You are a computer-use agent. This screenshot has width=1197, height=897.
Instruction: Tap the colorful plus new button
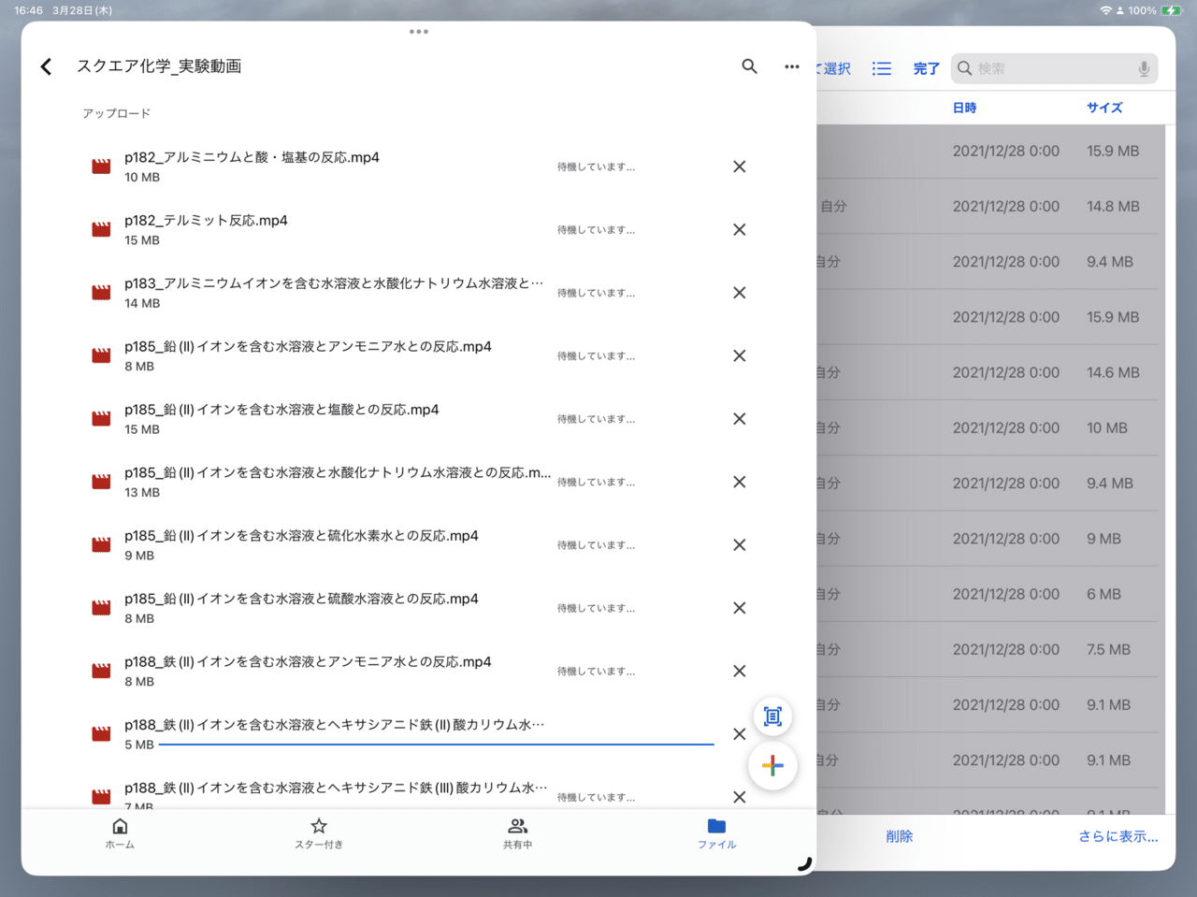[x=772, y=766]
